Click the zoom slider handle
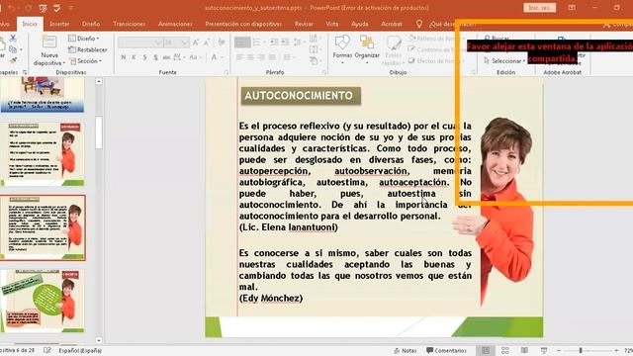The image size is (633, 356). [x=581, y=350]
